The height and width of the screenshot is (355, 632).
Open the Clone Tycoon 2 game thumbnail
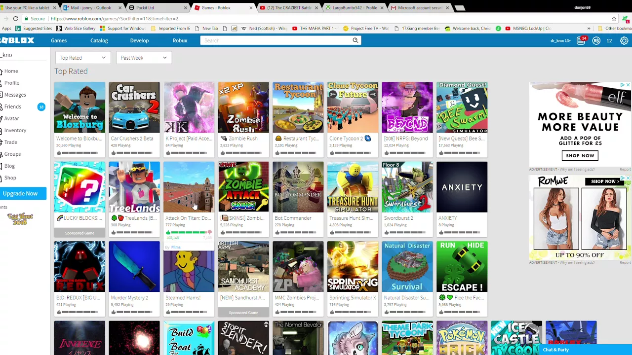click(353, 107)
